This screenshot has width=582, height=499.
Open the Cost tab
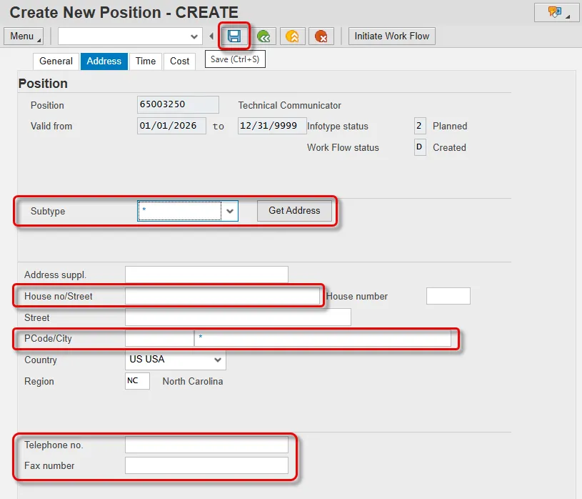(x=180, y=61)
